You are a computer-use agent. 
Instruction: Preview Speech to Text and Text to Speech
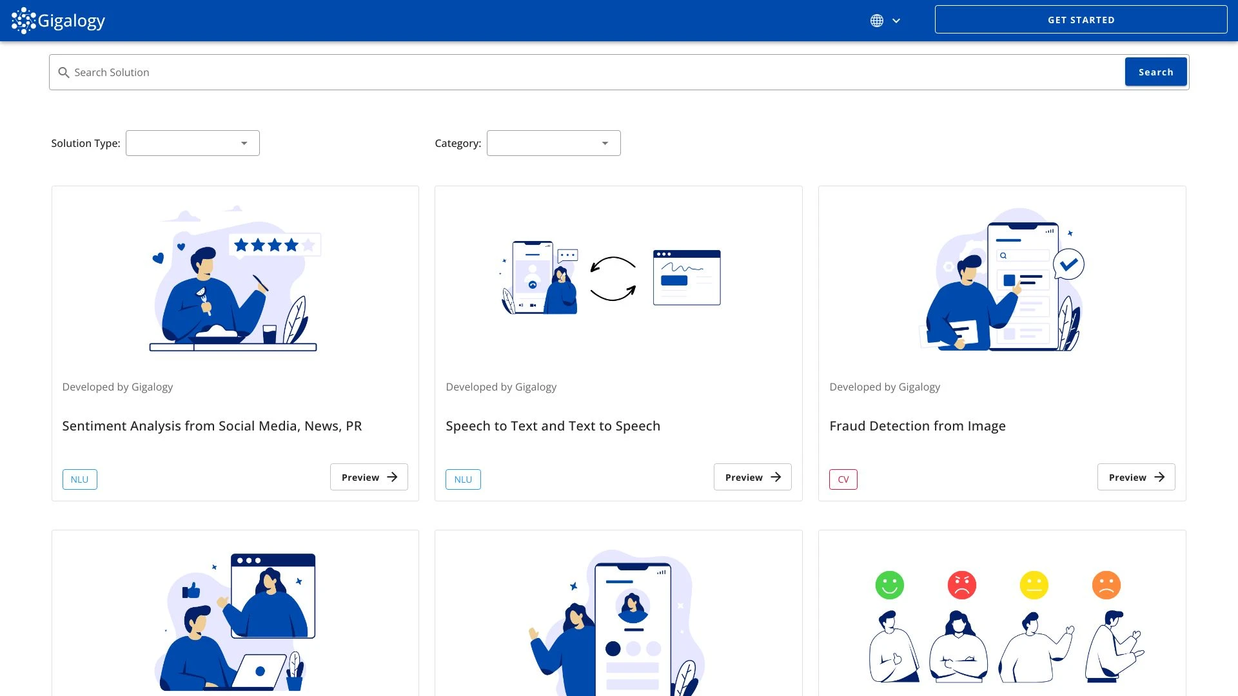752,477
